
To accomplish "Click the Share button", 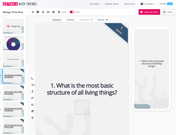I will [168, 12].
